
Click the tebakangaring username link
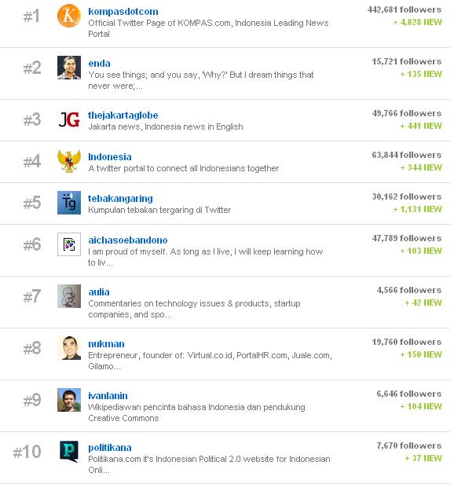pos(120,199)
